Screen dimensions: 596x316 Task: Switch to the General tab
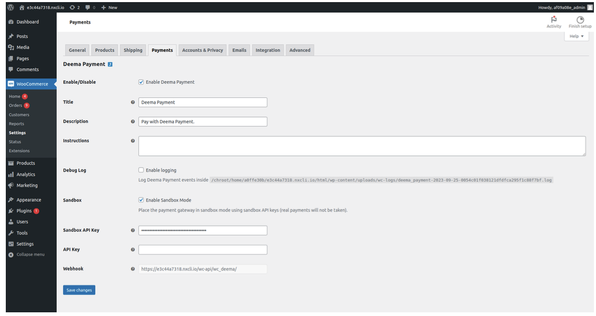(77, 50)
